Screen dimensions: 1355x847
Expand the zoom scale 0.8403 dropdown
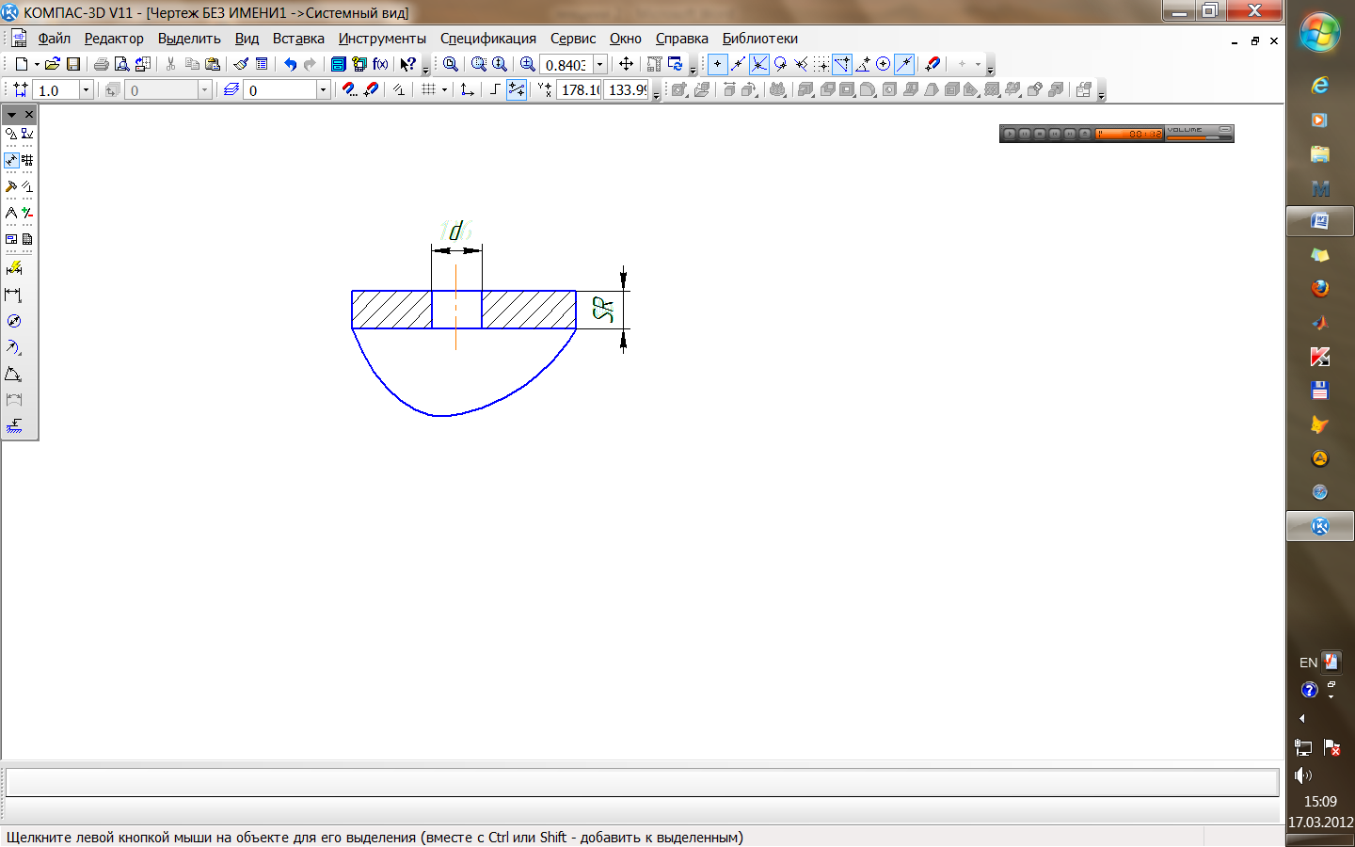(599, 64)
